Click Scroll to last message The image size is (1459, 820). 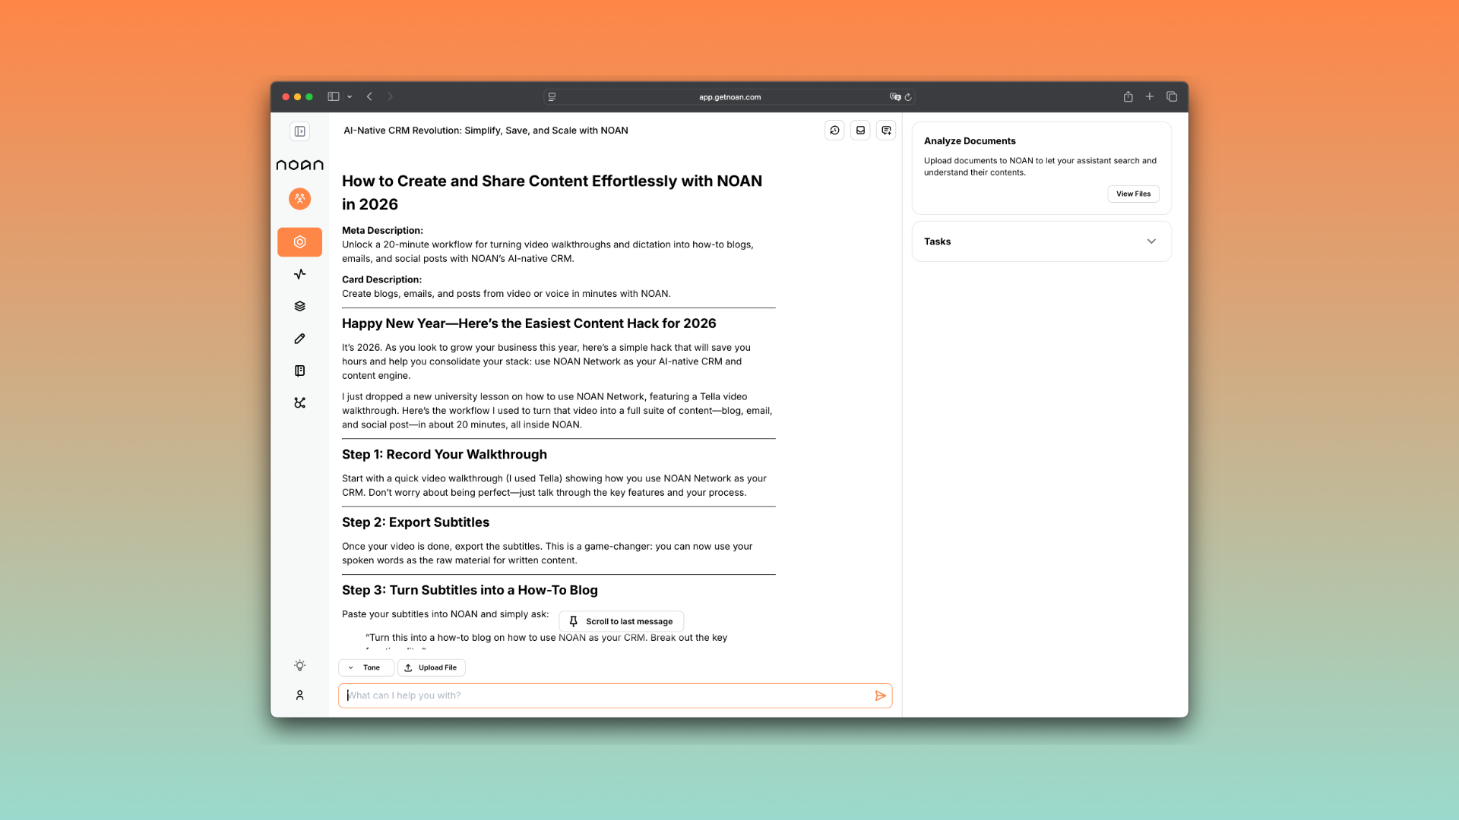(621, 621)
